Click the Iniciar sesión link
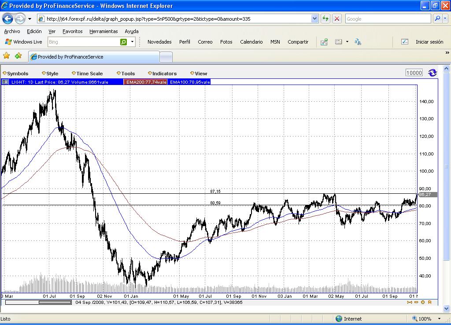This screenshot has width=451, height=325. pos(429,42)
